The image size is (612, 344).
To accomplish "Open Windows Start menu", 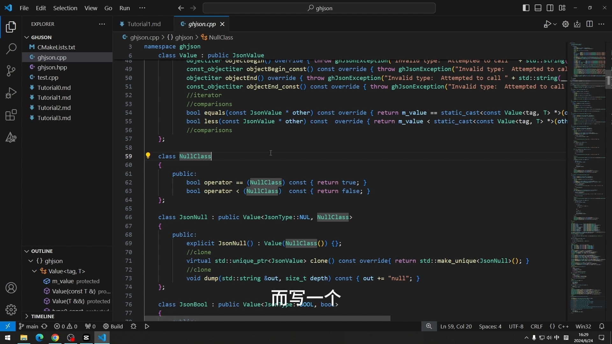I will point(8,338).
